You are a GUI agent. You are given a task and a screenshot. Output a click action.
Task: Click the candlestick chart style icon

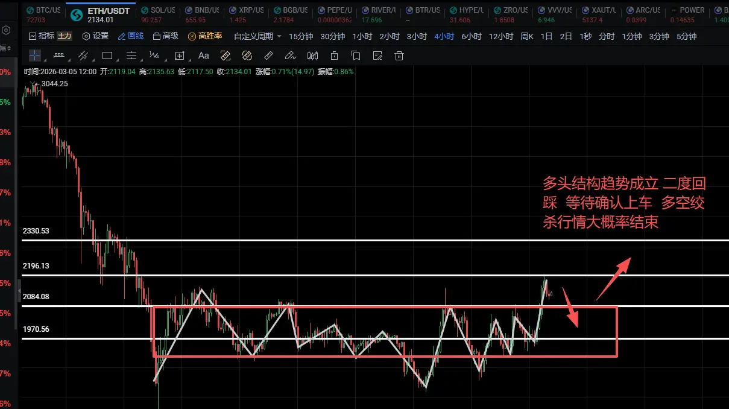click(312, 56)
